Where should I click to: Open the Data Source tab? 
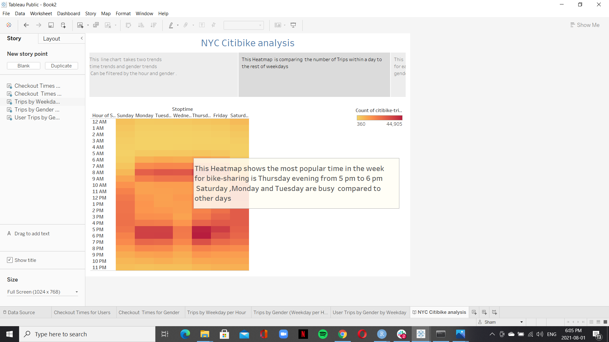click(19, 312)
